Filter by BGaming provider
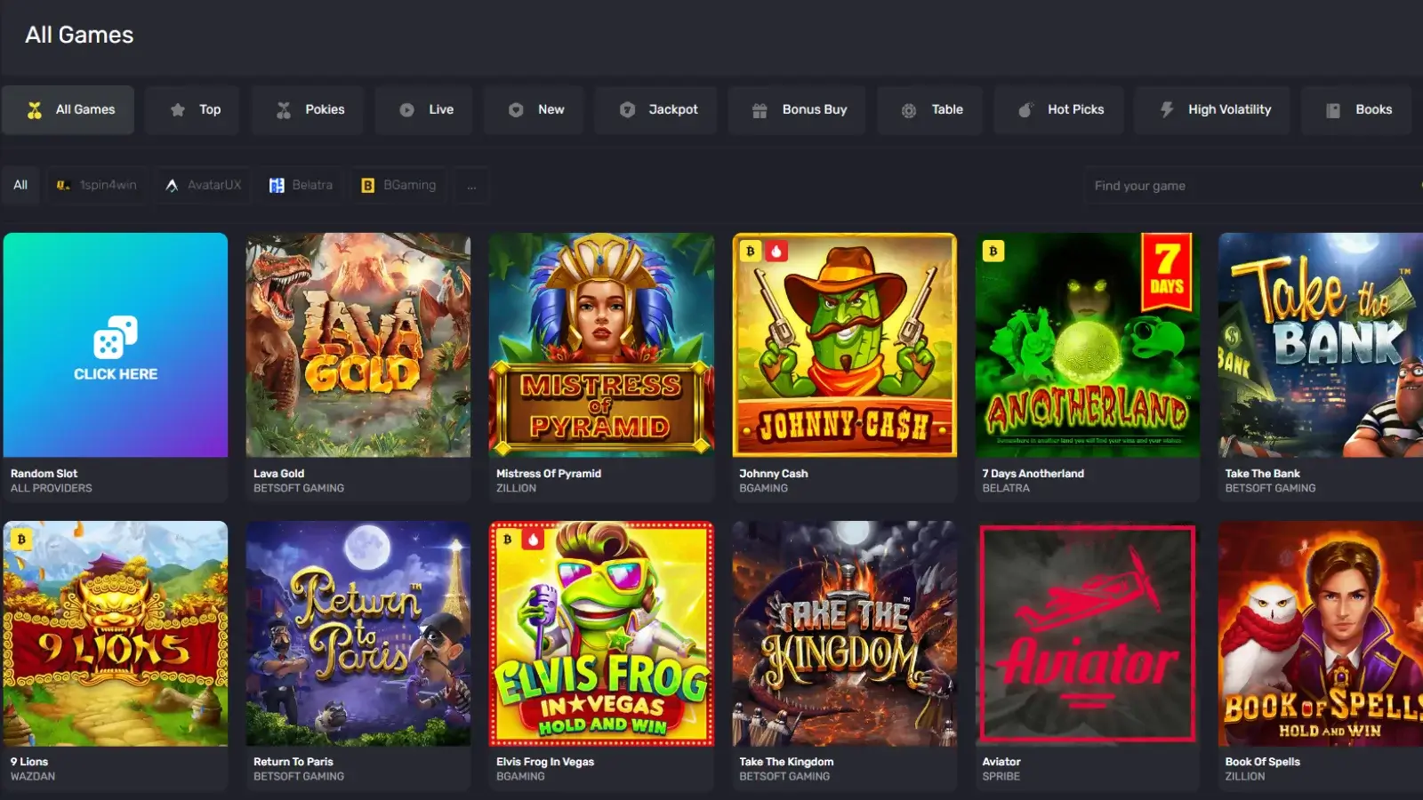Viewport: 1423px width, 800px height. (x=398, y=185)
